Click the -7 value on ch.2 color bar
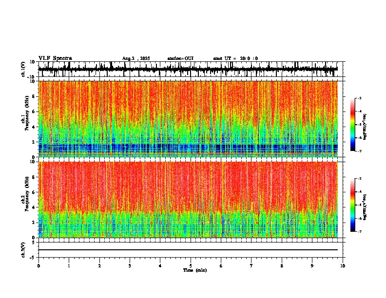 coord(360,231)
